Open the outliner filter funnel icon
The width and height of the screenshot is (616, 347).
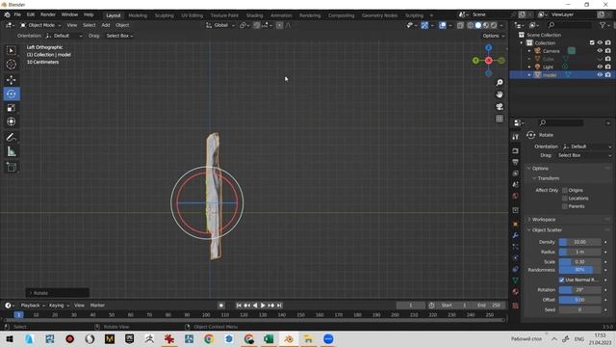point(603,25)
